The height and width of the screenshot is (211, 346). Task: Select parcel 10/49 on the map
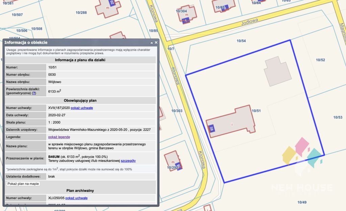(x=302, y=202)
